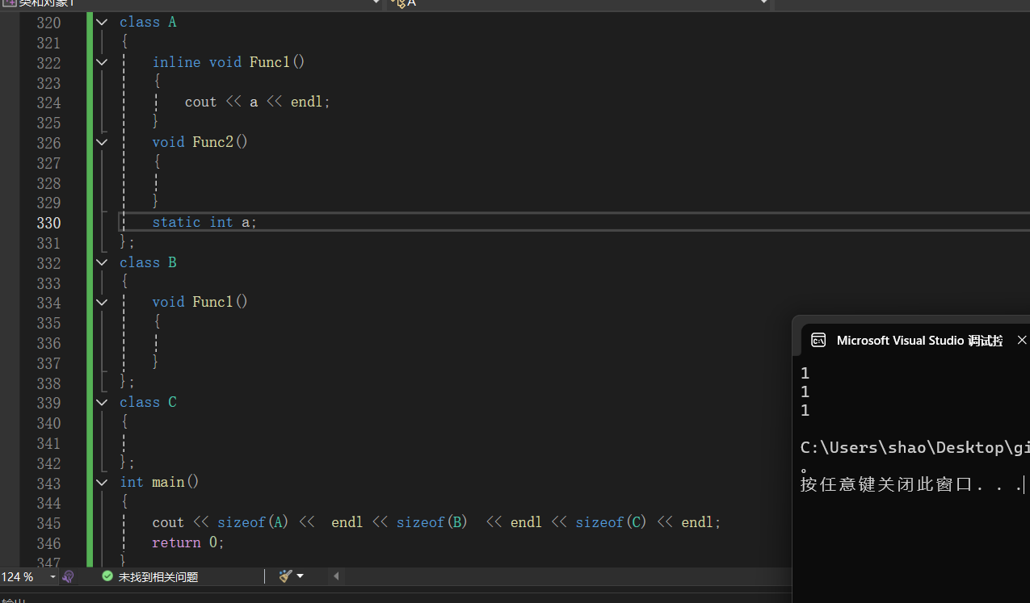Click the purple code health indicator icon
The height and width of the screenshot is (603, 1030).
click(69, 576)
